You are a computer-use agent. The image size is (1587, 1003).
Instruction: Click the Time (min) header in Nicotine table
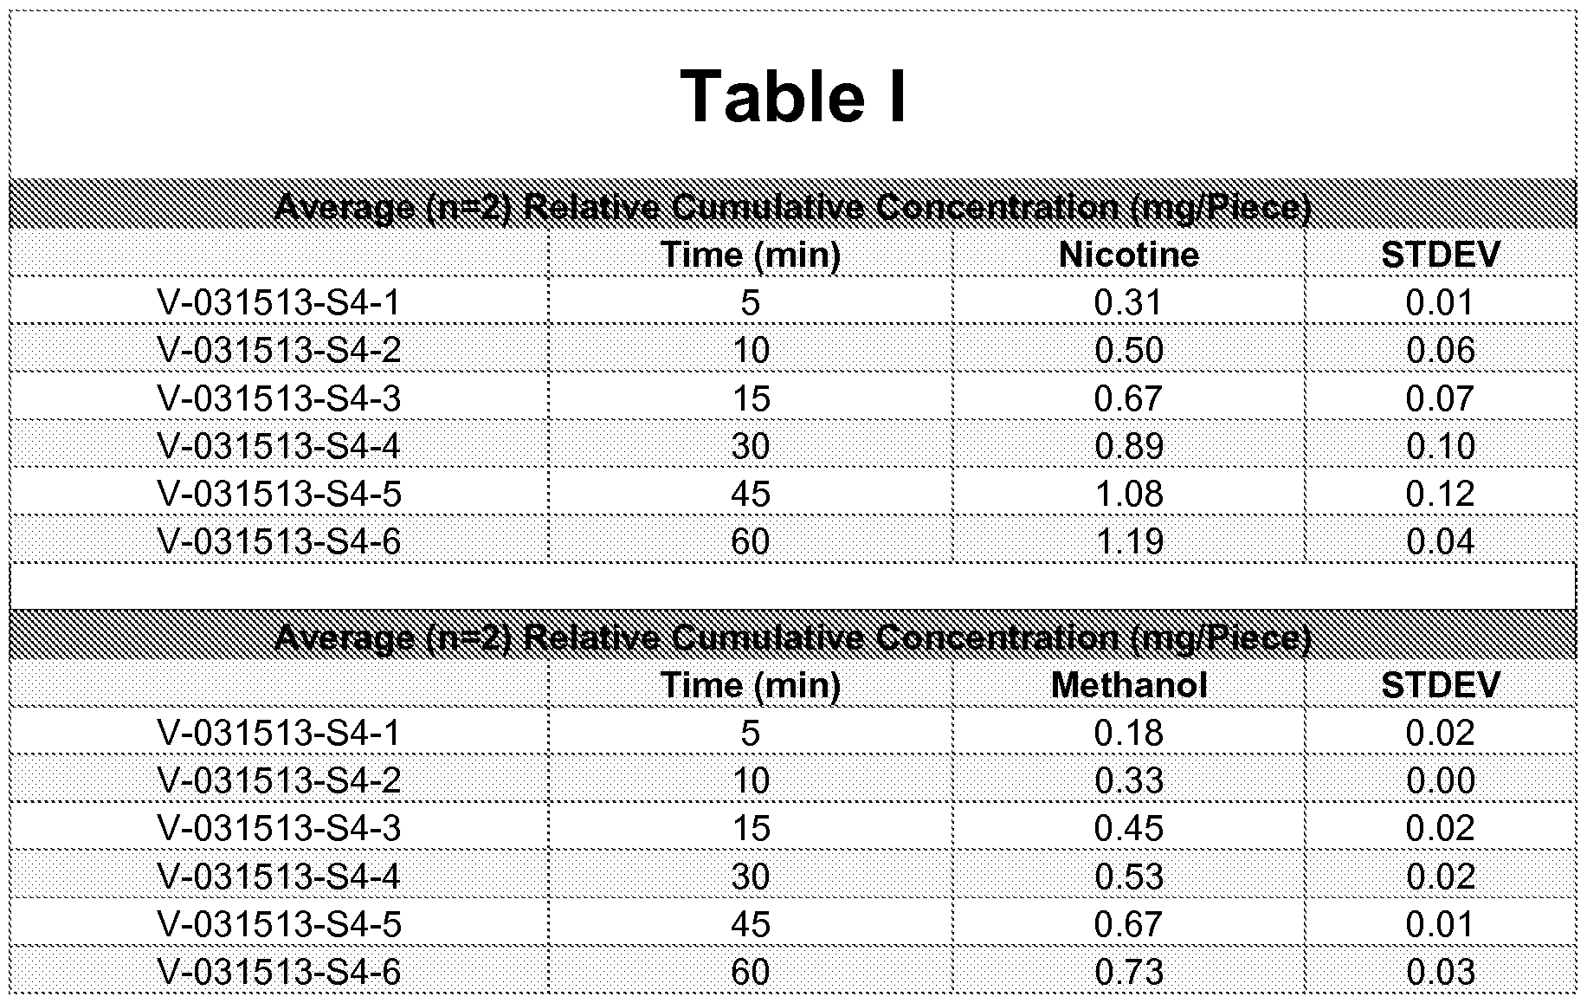751,255
